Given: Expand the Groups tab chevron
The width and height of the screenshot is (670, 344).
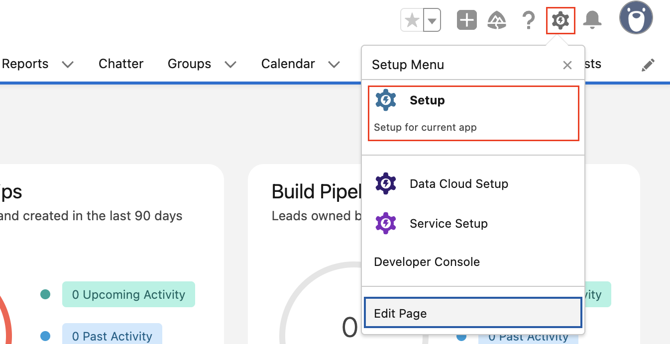Looking at the screenshot, I should 230,65.
